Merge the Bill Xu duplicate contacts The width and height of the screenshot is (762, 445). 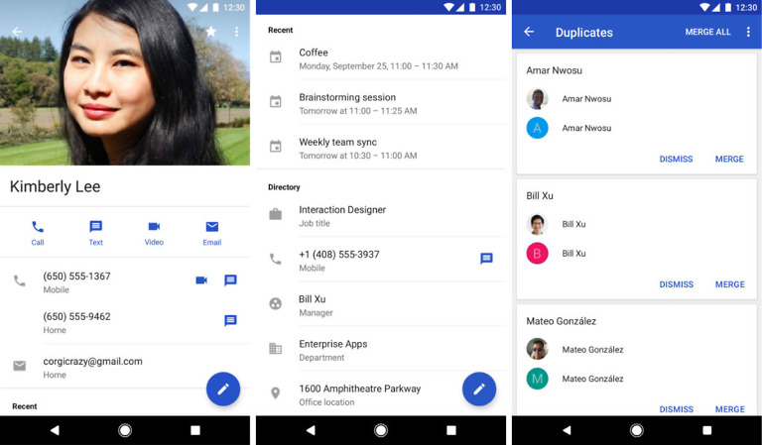coord(729,283)
